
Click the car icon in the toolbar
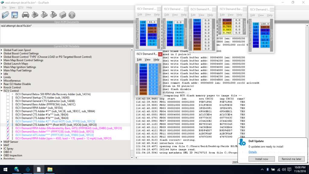point(25,15)
